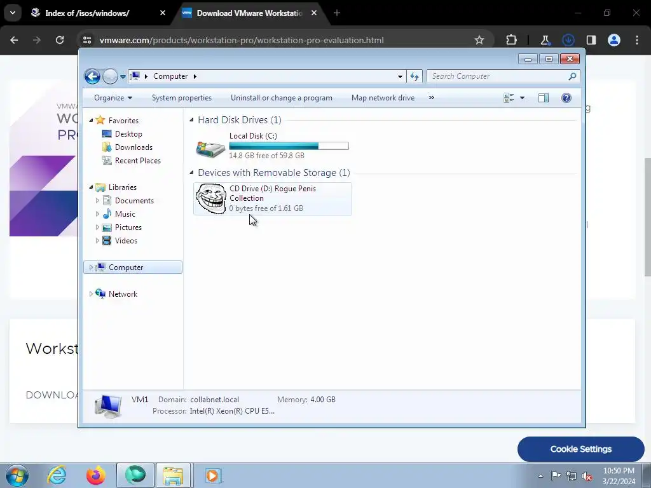This screenshot has height=488, width=651.
Task: Open address bar history dropdown arrow
Action: point(400,76)
